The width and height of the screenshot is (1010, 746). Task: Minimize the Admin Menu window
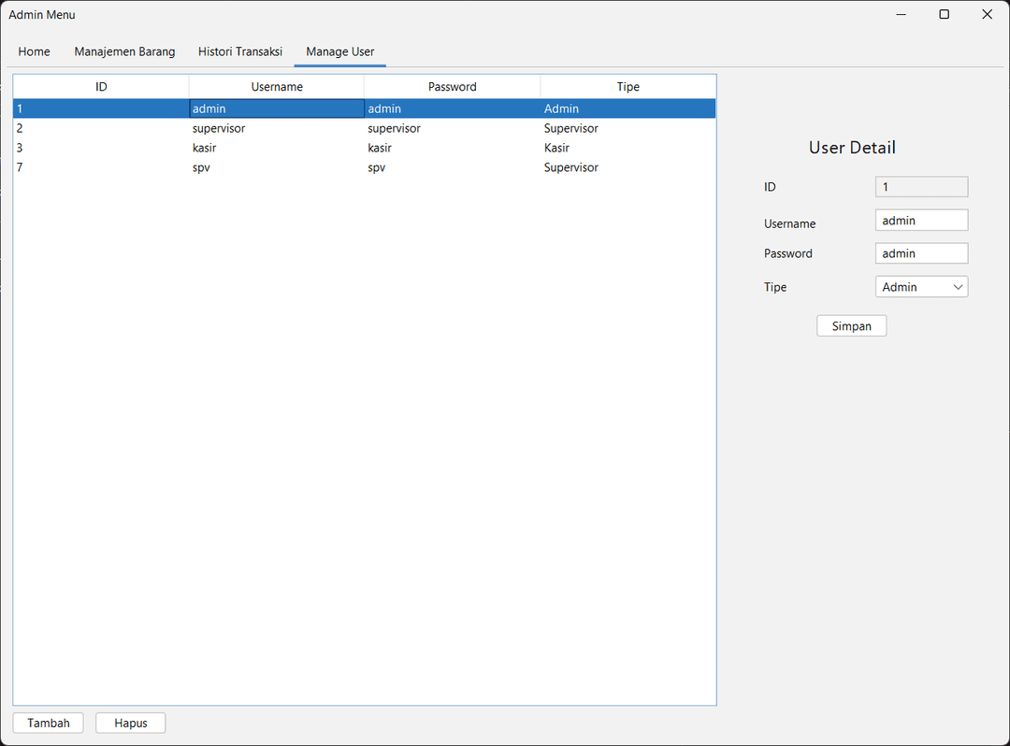pyautogui.click(x=902, y=14)
